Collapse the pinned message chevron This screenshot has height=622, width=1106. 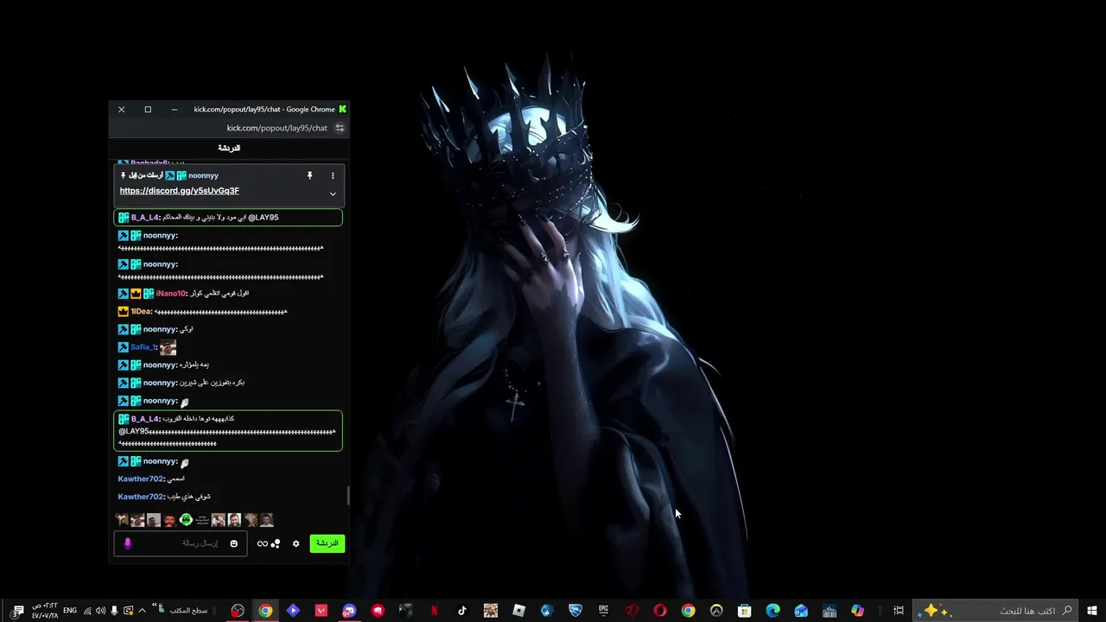tap(333, 194)
